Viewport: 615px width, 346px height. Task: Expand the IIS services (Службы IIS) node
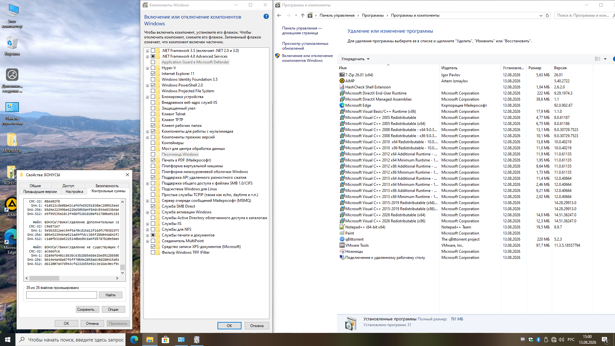(x=147, y=224)
